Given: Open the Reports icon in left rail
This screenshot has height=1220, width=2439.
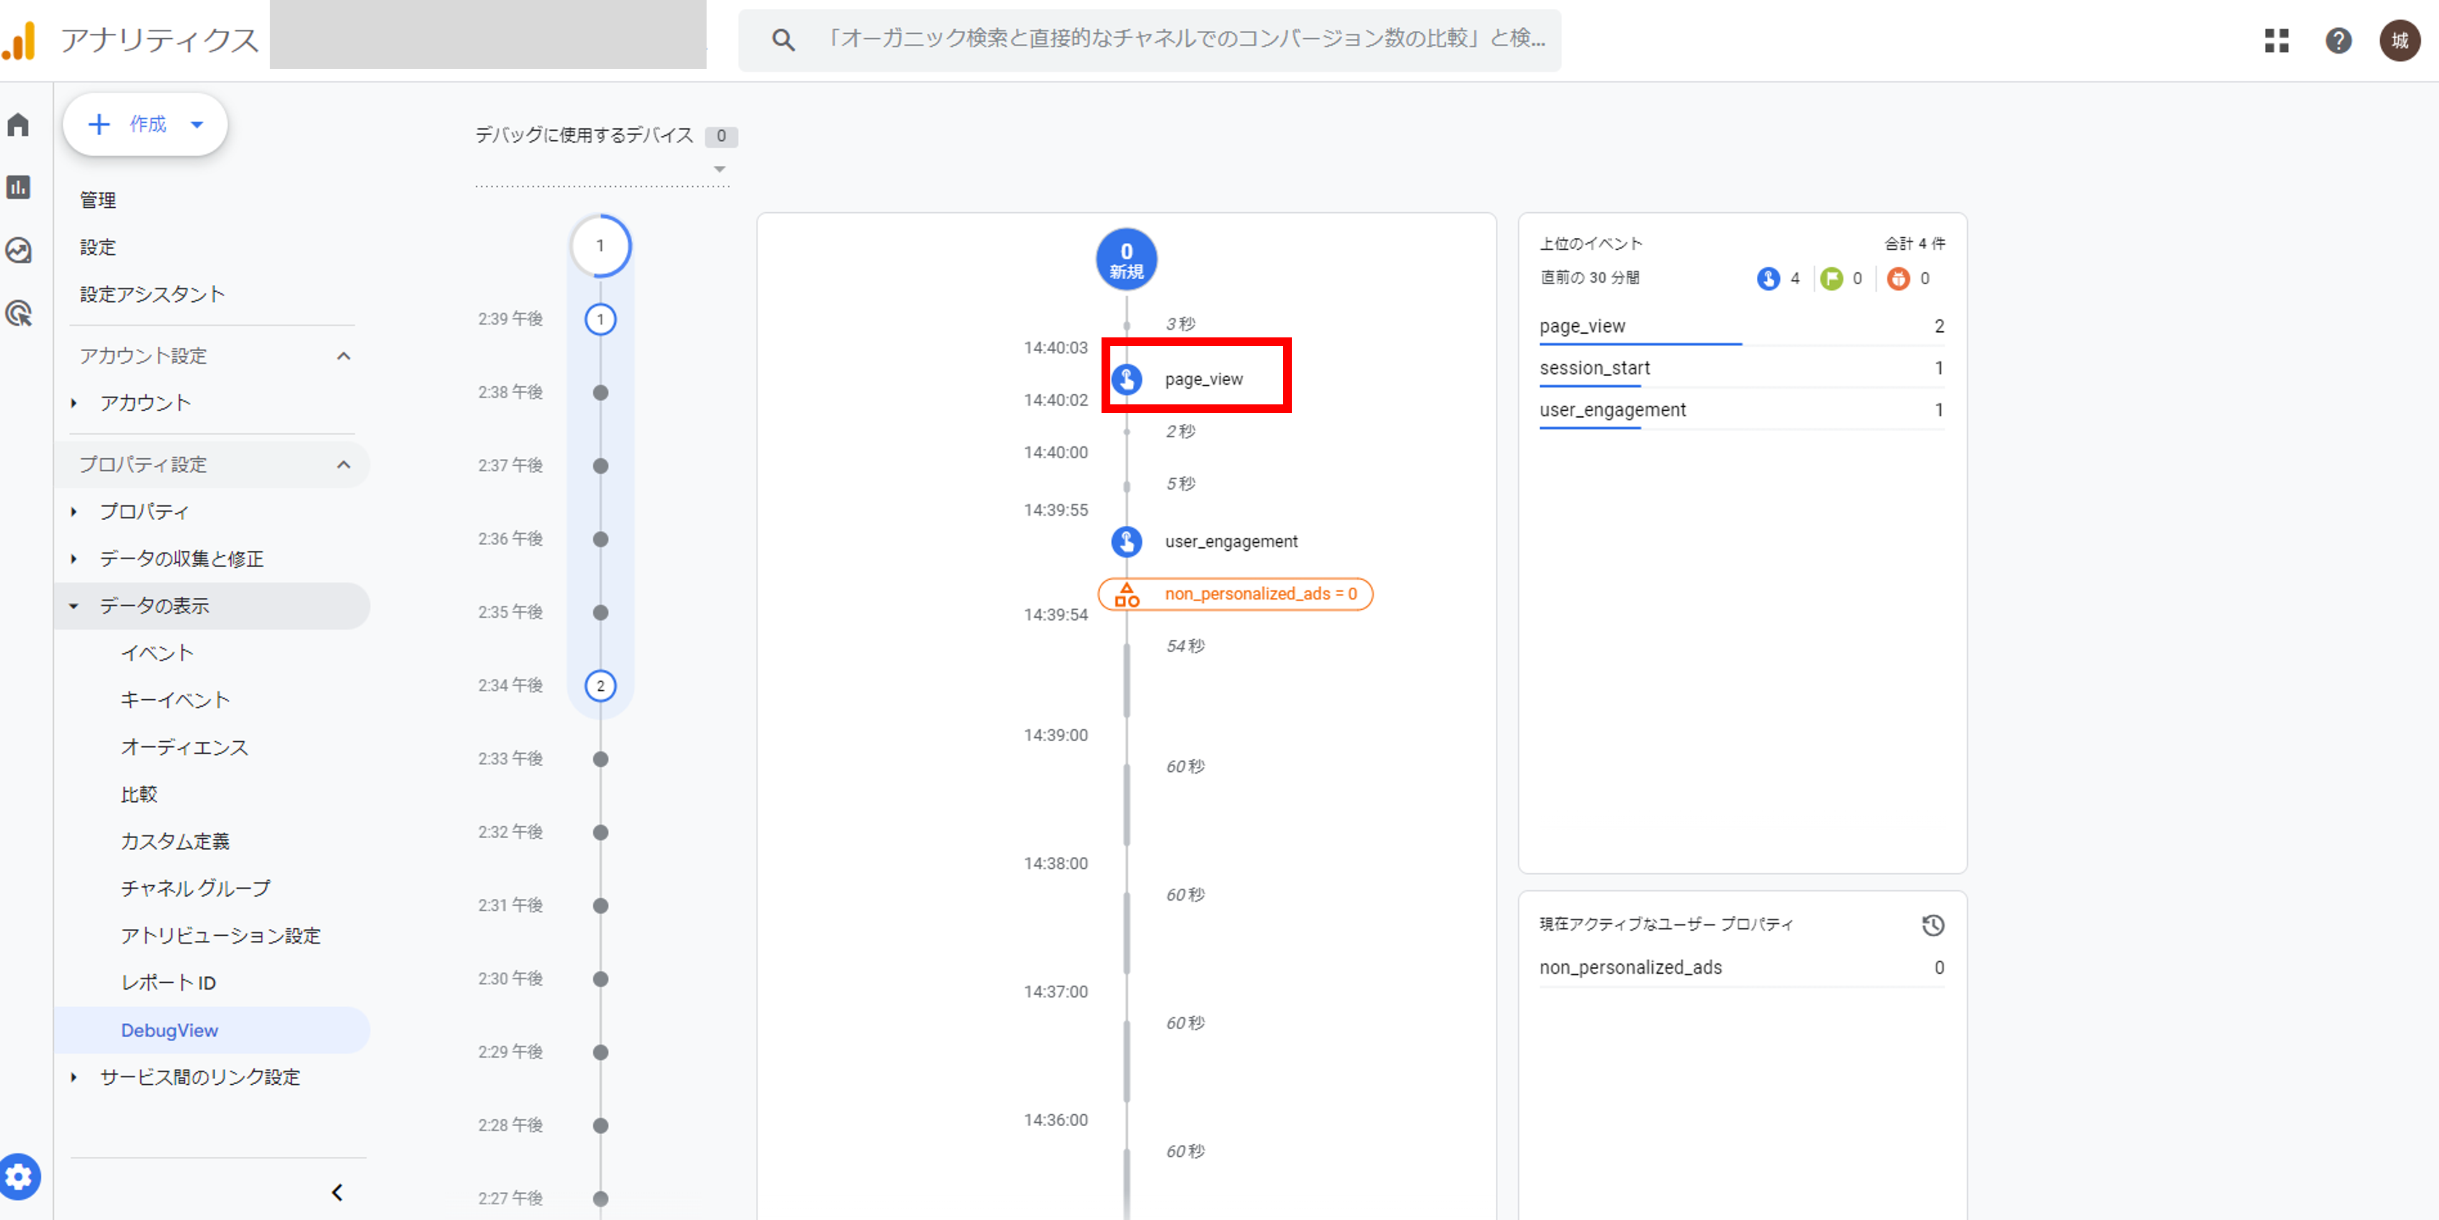Looking at the screenshot, I should [x=19, y=188].
